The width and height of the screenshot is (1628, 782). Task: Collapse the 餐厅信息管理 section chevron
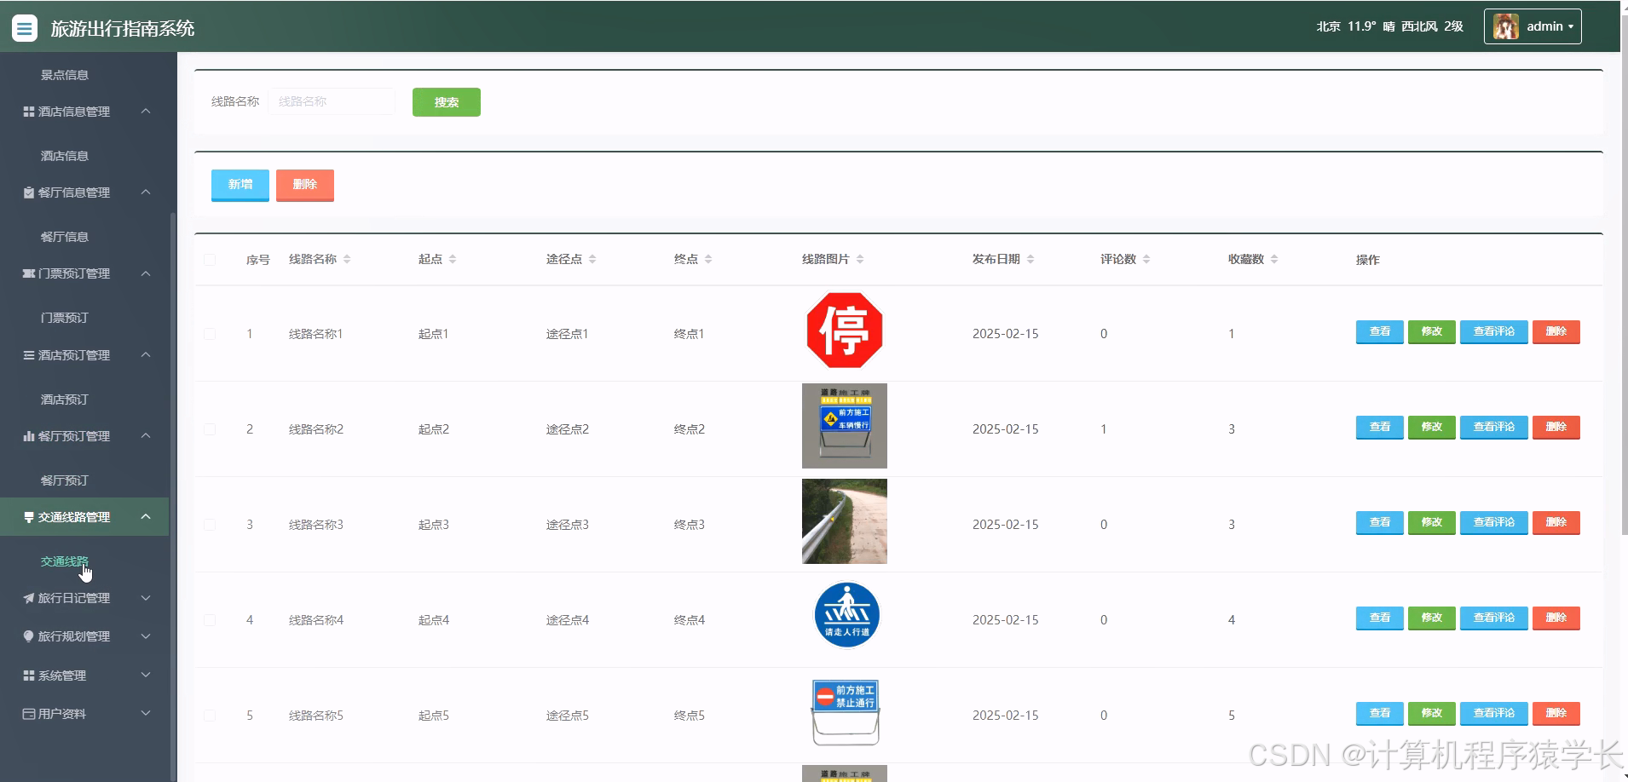(x=146, y=193)
